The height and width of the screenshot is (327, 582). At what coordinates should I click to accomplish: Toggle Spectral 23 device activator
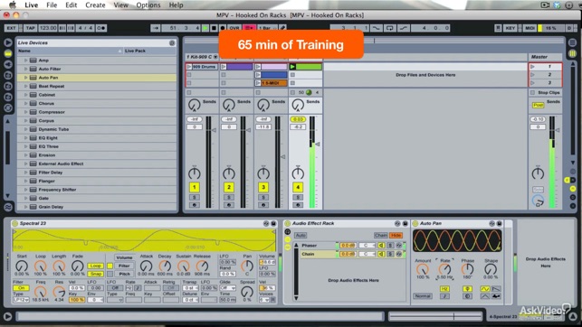coord(14,223)
